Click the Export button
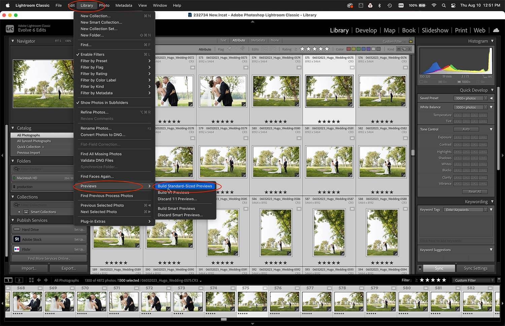This screenshot has height=326, width=505. (69, 268)
